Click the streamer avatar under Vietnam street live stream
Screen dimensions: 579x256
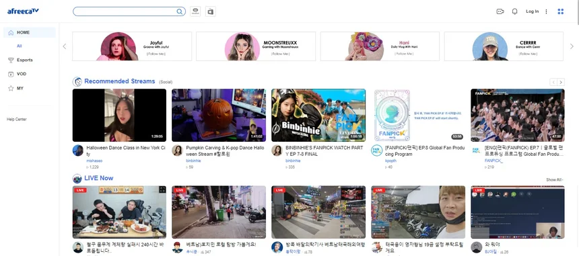[x=177, y=247]
